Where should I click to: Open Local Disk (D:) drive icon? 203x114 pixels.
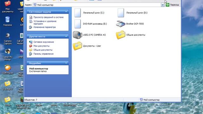point(121,13)
